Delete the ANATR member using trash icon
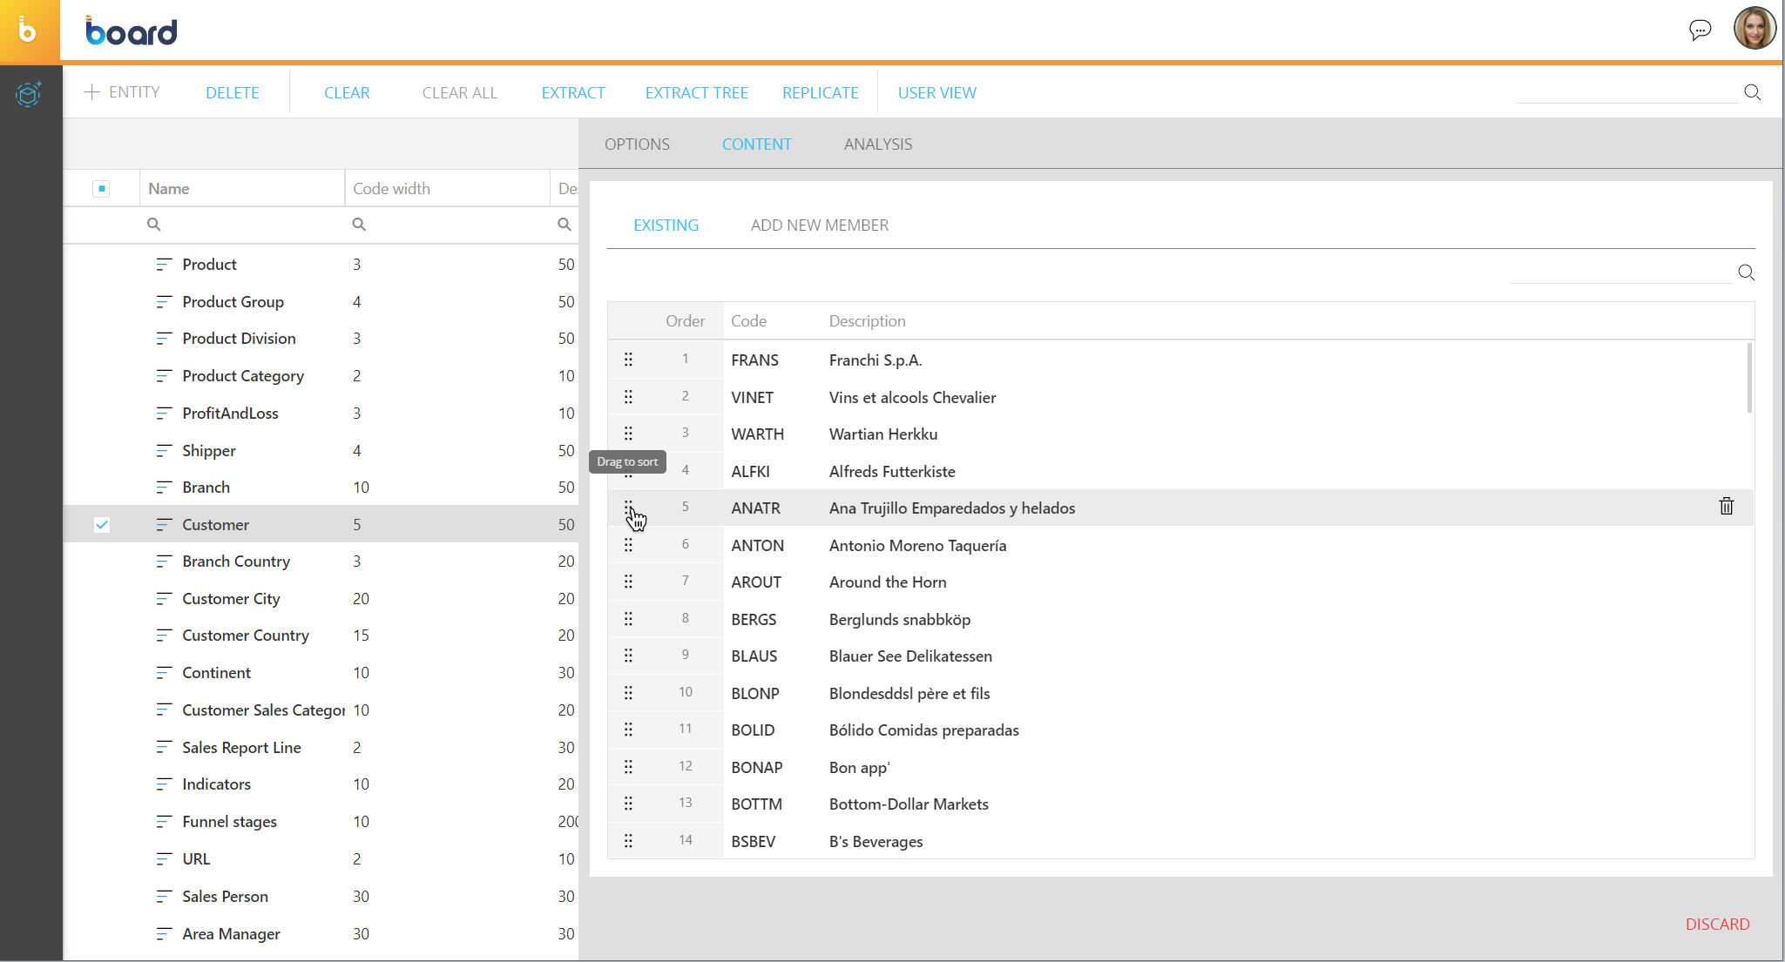The width and height of the screenshot is (1785, 962). (1726, 507)
